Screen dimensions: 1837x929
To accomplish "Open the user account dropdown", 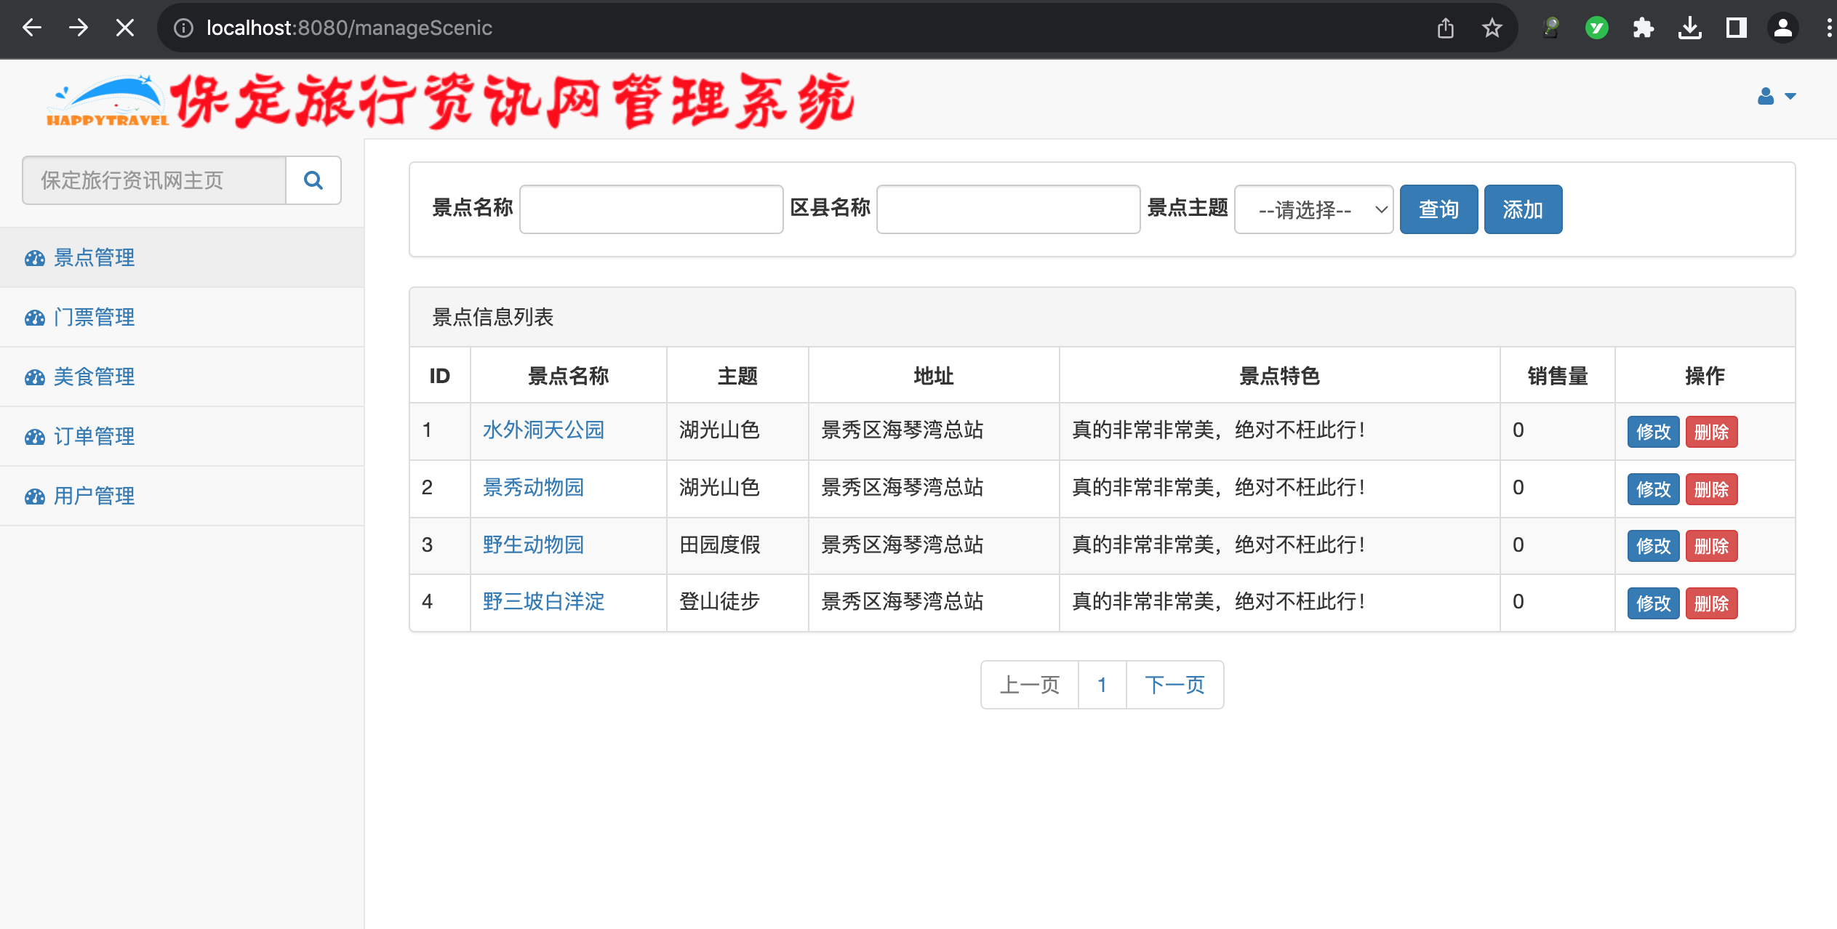I will click(x=1777, y=96).
